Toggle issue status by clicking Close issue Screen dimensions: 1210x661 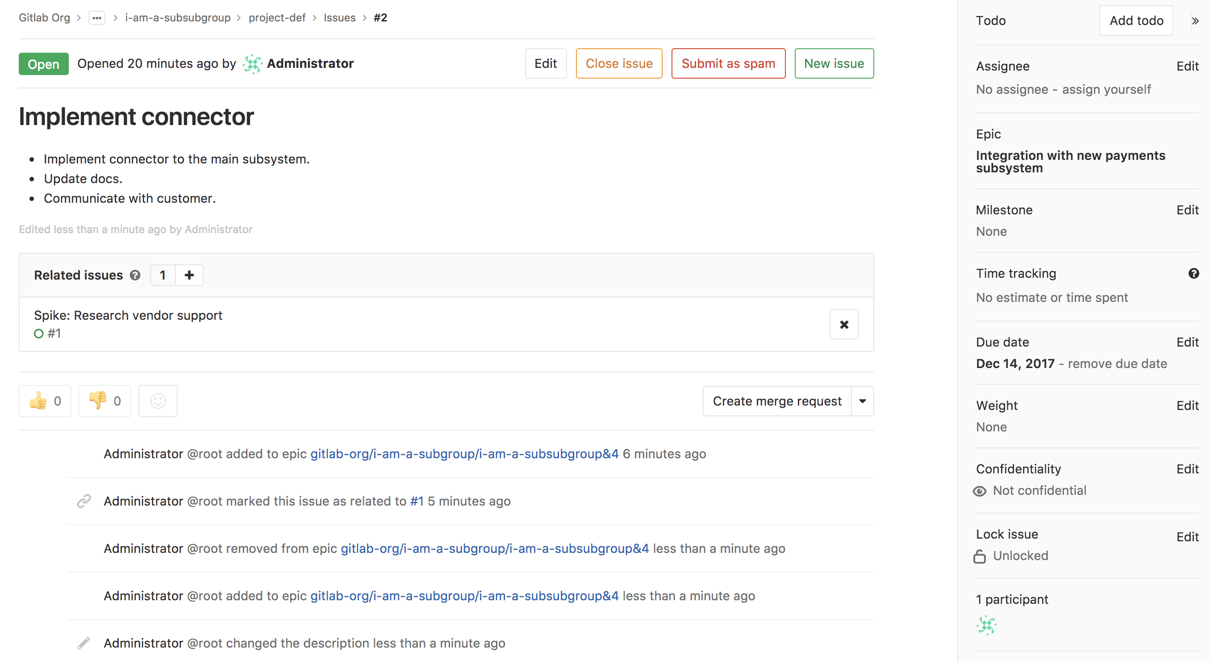pos(620,63)
